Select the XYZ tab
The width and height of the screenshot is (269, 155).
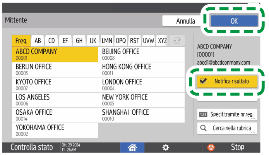pos(162,41)
